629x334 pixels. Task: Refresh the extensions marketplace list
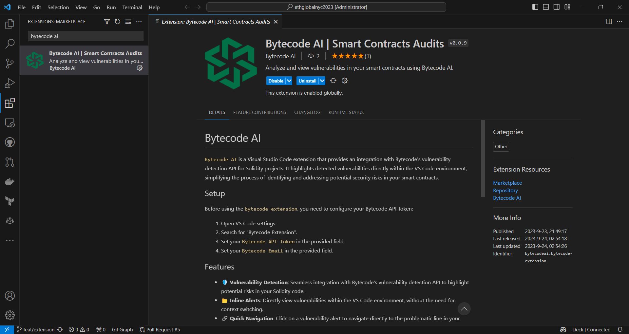click(118, 22)
